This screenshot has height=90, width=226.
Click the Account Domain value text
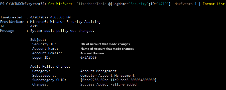(x=92, y=53)
